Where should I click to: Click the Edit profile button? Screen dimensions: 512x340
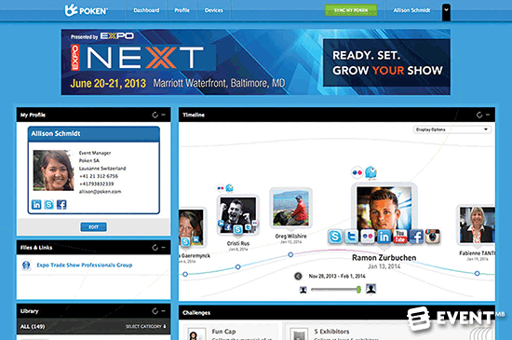pyautogui.click(x=93, y=227)
